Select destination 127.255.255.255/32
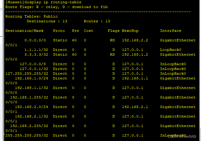The height and width of the screenshot is (141, 201). 27,73
